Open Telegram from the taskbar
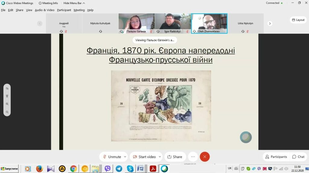 point(119,169)
